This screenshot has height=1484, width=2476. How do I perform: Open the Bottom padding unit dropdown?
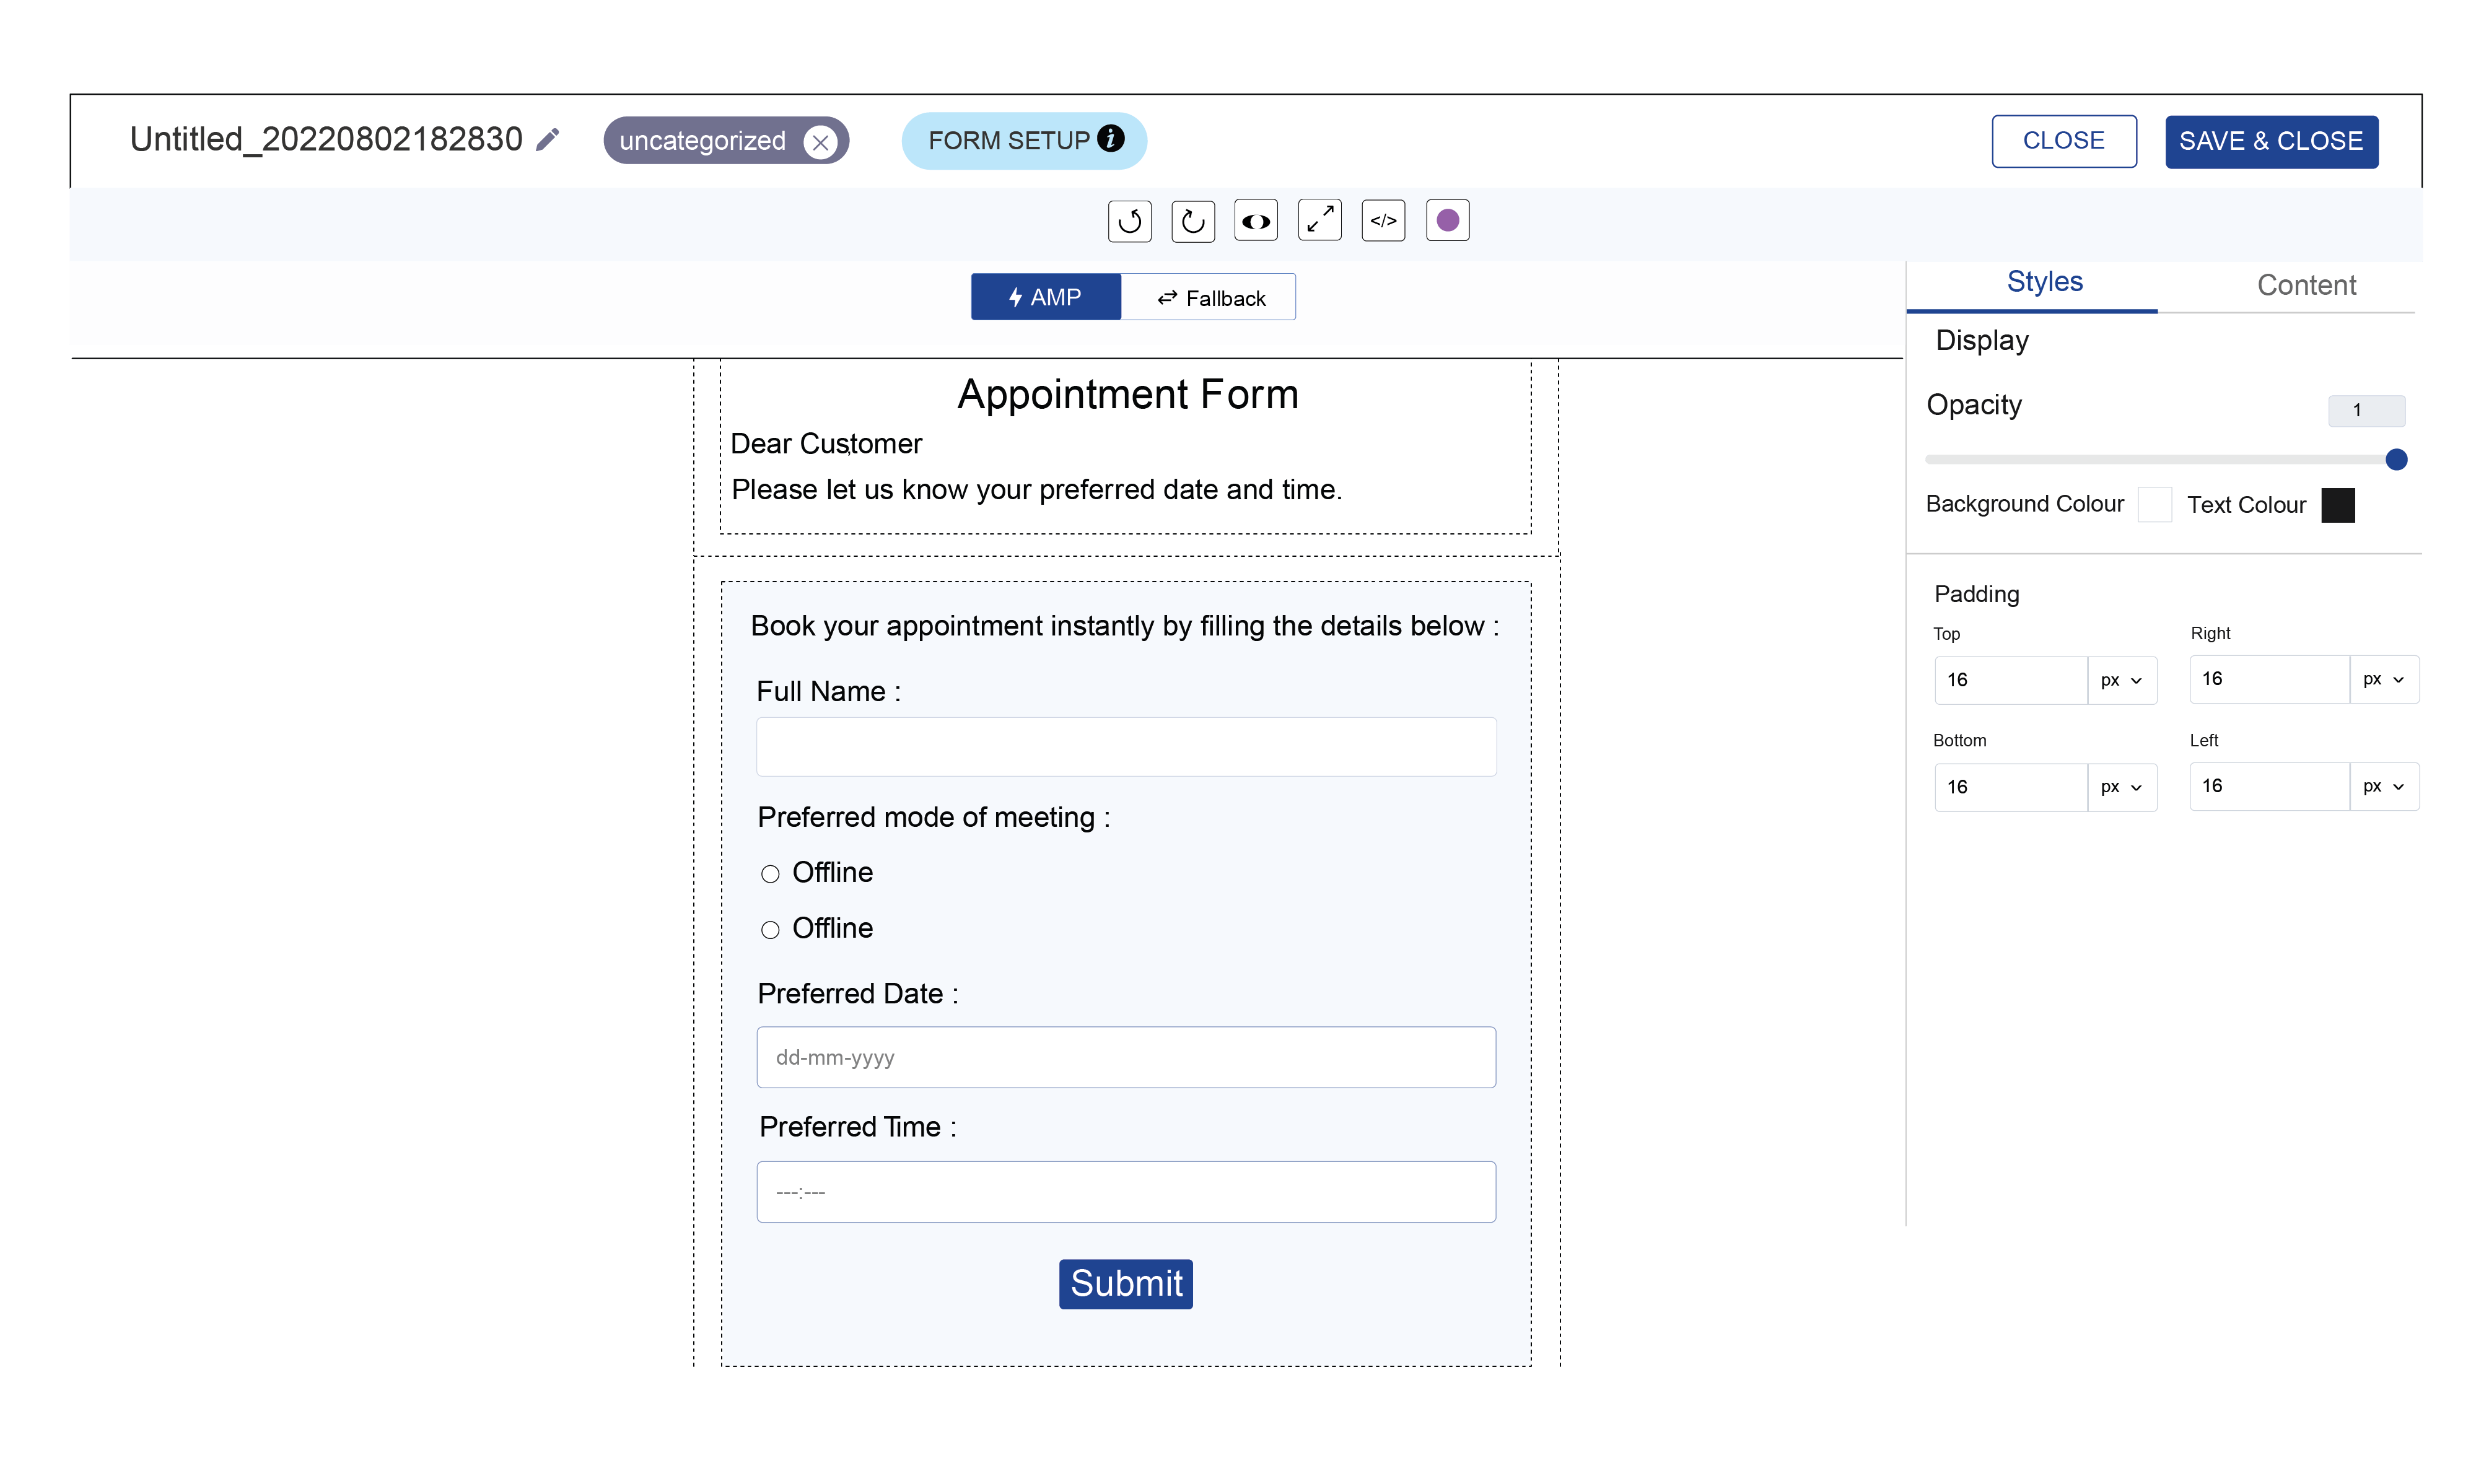pos(2121,787)
